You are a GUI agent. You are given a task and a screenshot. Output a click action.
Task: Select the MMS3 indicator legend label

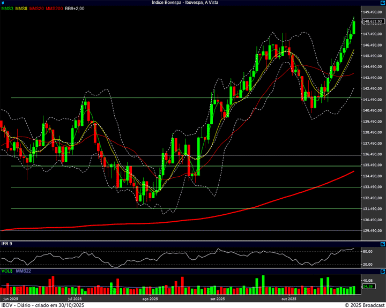click(x=8, y=9)
